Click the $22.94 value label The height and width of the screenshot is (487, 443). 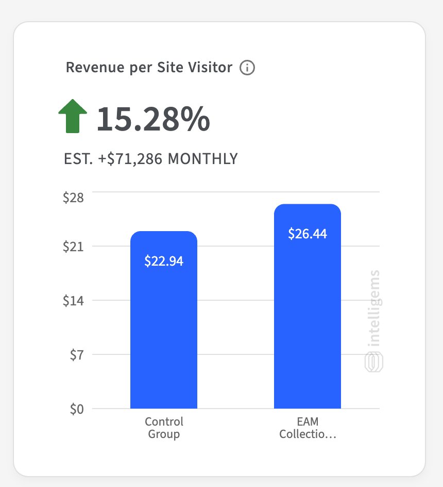click(x=164, y=261)
